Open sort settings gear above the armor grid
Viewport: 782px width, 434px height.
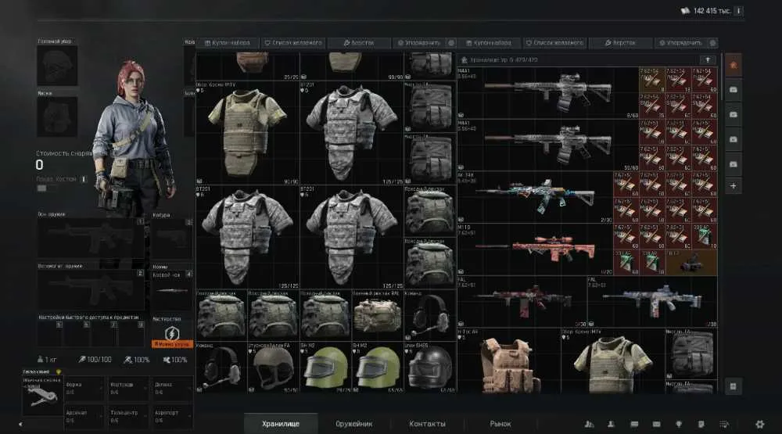pos(451,43)
